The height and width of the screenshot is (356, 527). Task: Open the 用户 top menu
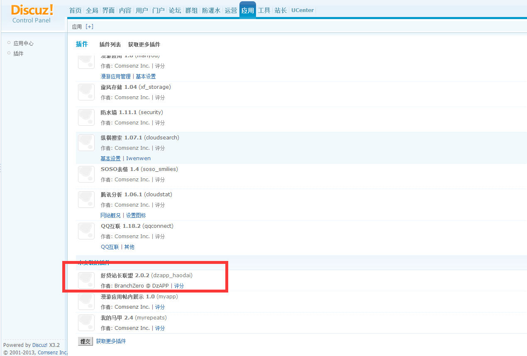tap(142, 10)
